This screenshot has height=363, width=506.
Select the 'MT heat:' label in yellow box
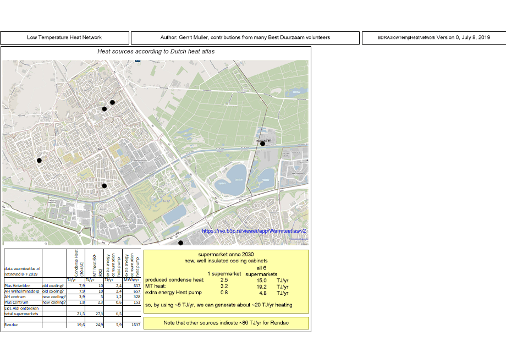[156, 286]
